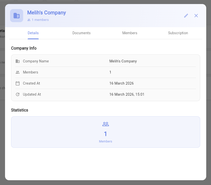Close the company details dialog
Image resolution: width=211 pixels, height=185 pixels.
click(196, 16)
